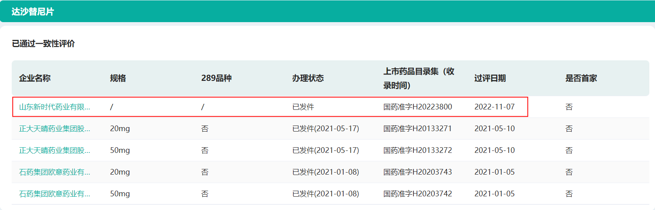Viewport: 655px width, 210px height.
Task: Click the 办理状态 column header
Action: click(308, 78)
